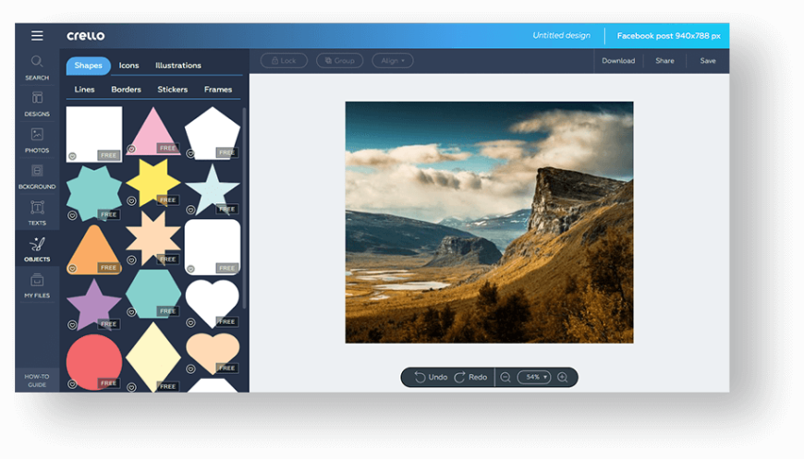Image resolution: width=804 pixels, height=459 pixels.
Task: Open the Search panel in sidebar
Action: [x=37, y=66]
